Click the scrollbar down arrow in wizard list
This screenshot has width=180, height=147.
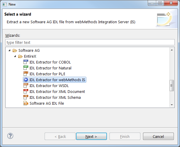click(172, 105)
